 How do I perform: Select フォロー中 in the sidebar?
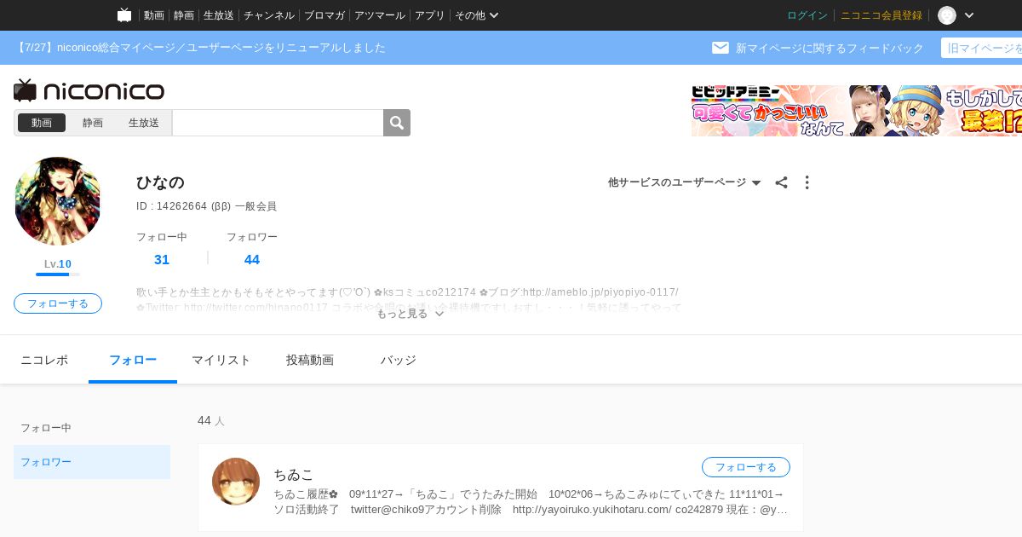[x=92, y=428]
